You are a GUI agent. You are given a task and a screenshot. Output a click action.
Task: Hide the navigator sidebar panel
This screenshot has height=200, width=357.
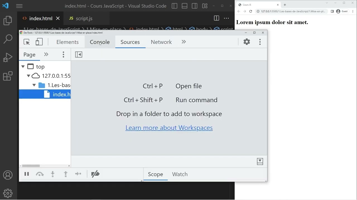tap(79, 54)
